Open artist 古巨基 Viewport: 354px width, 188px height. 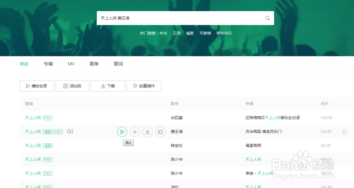click(177, 118)
